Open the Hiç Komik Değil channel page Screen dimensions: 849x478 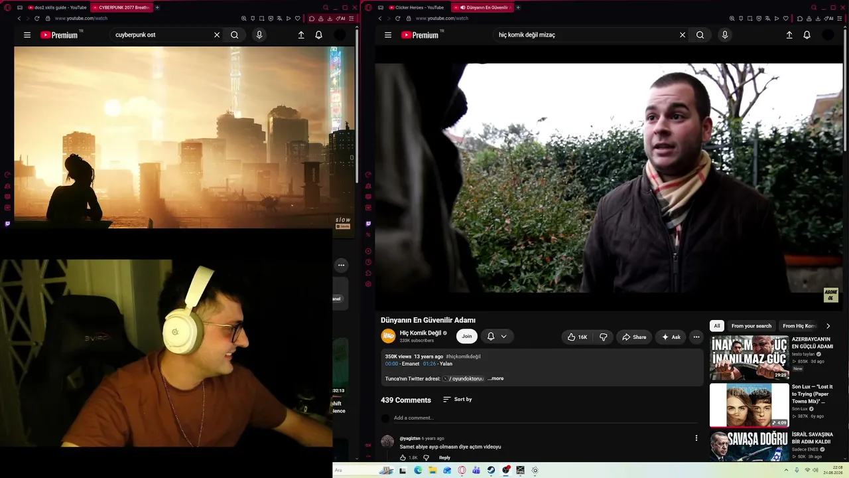click(421, 333)
